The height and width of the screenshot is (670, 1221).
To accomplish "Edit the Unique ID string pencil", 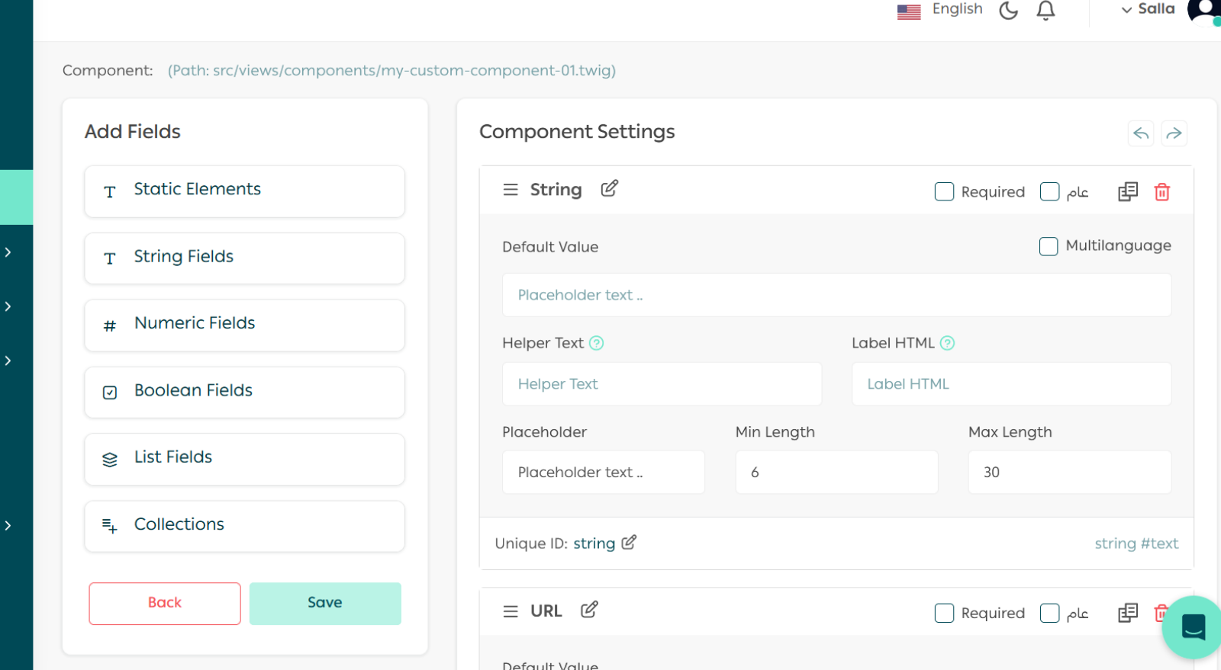I will (x=629, y=543).
